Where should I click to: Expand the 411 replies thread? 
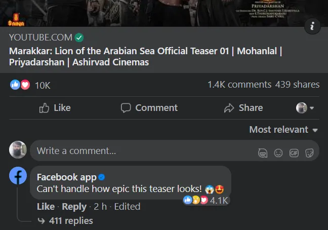(x=70, y=220)
